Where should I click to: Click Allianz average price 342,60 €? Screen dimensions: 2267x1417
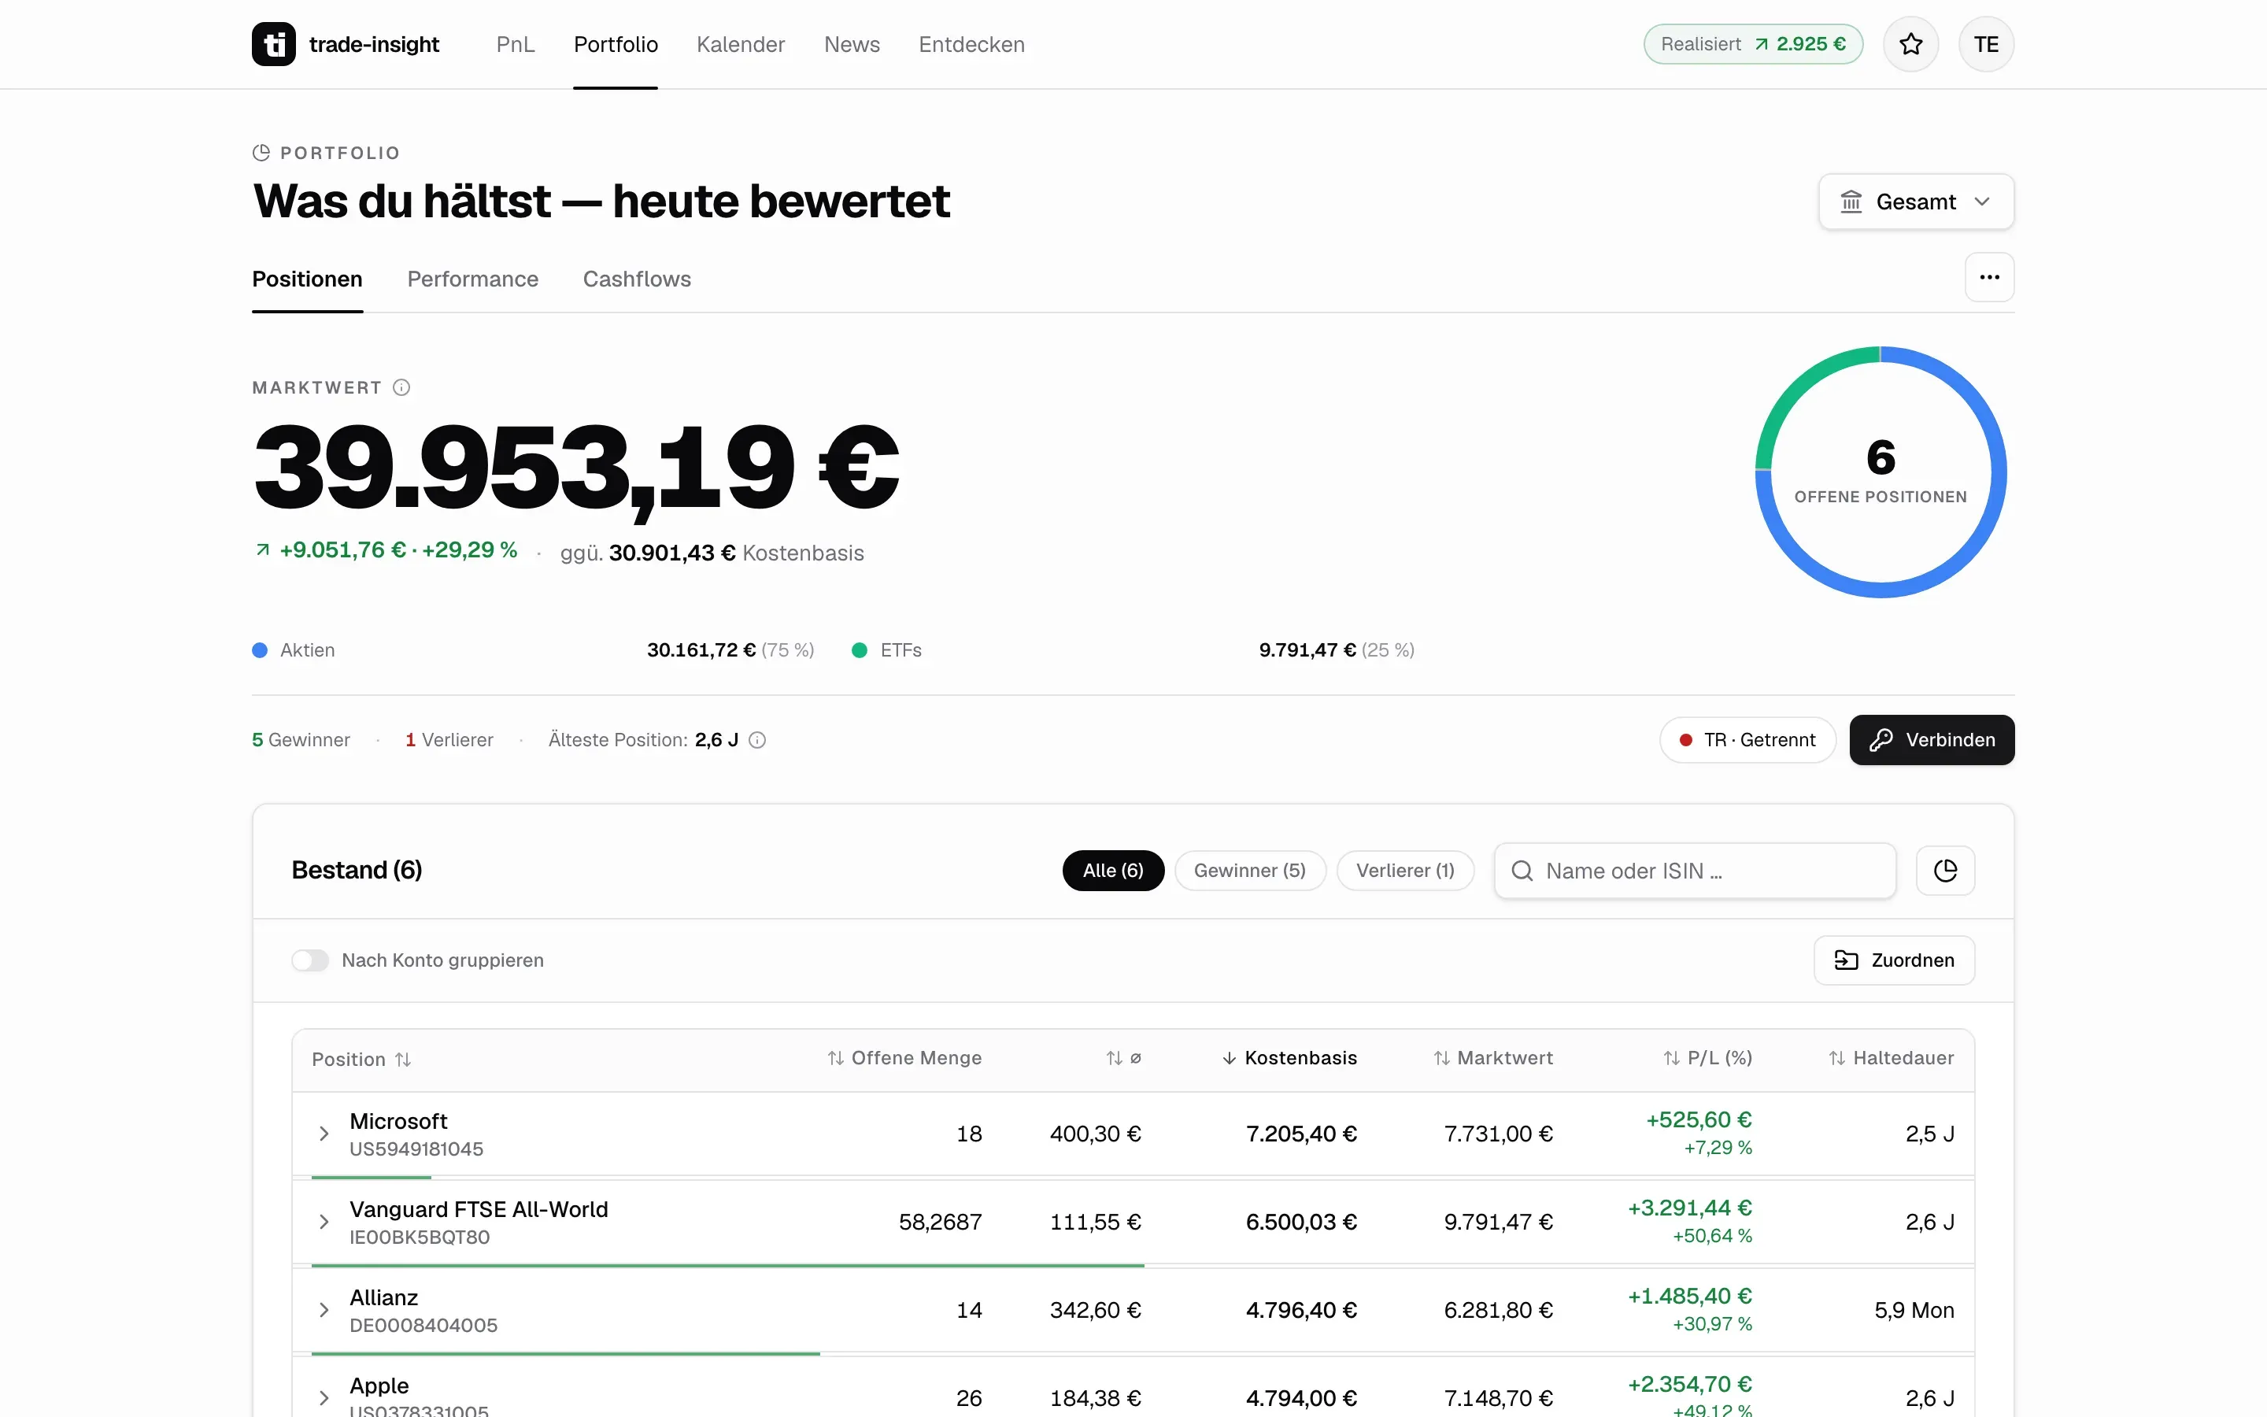[1095, 1310]
